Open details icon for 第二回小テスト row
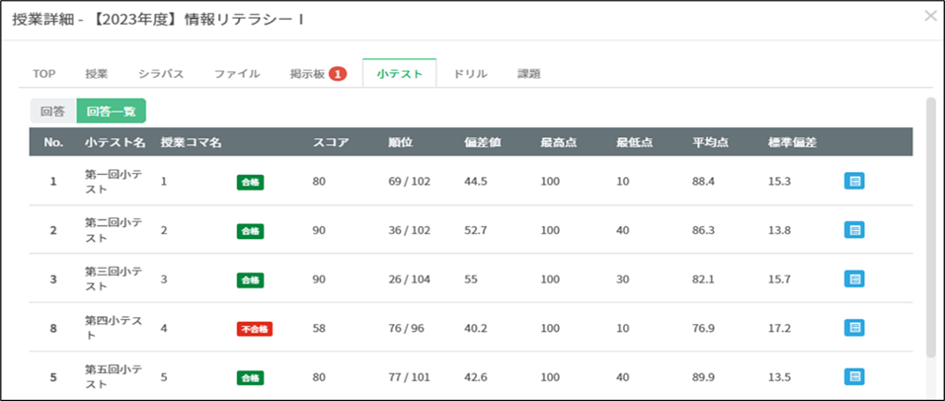Image resolution: width=945 pixels, height=401 pixels. click(x=854, y=230)
